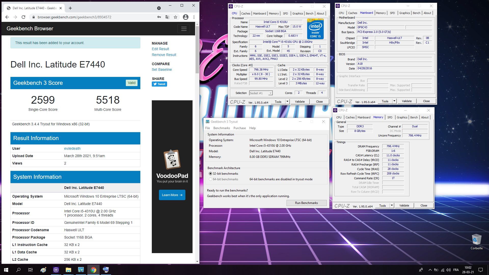Open the Wi-Fi network tray icon
This screenshot has width=489, height=275.
[x=443, y=270]
